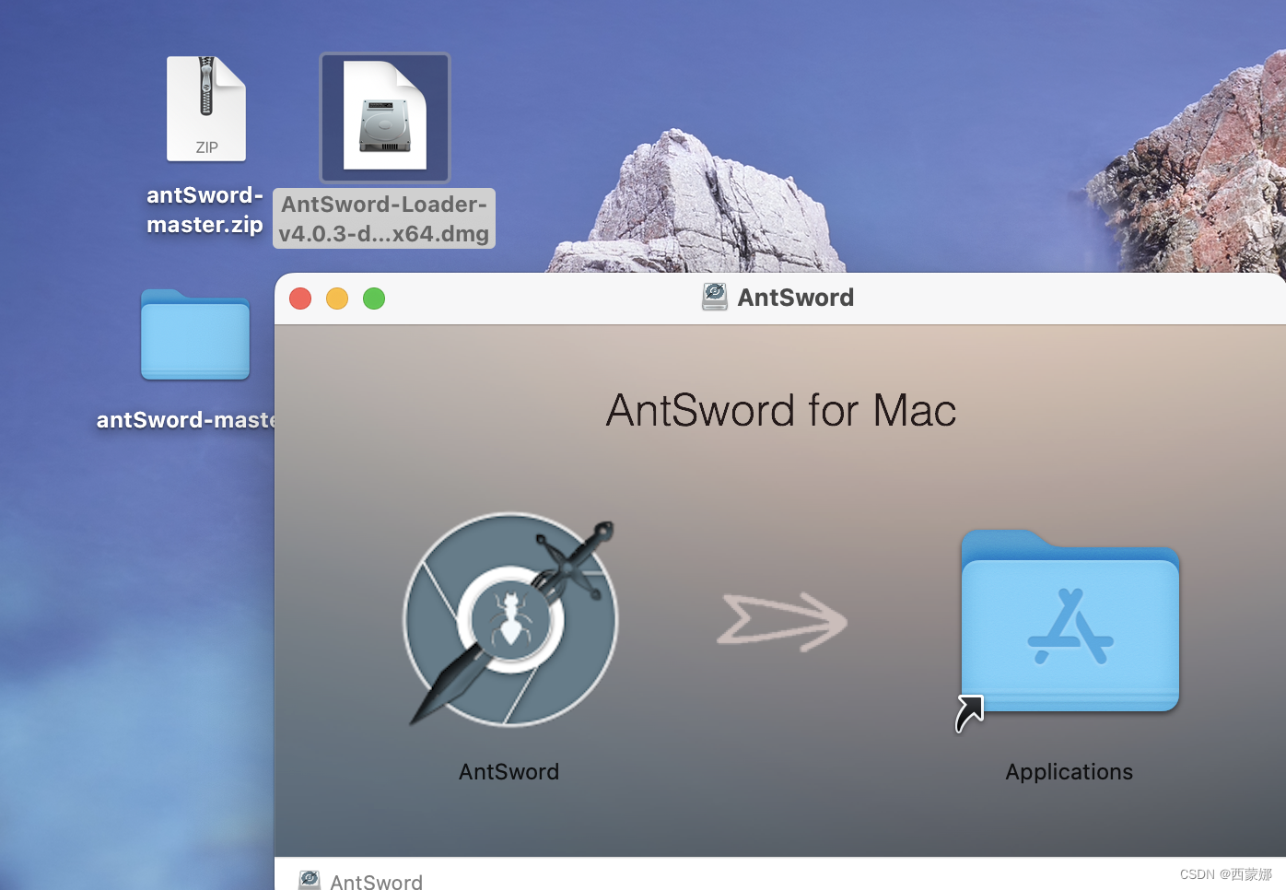Select the antSword-master.zip archive icon
1286x890 pixels.
click(206, 109)
